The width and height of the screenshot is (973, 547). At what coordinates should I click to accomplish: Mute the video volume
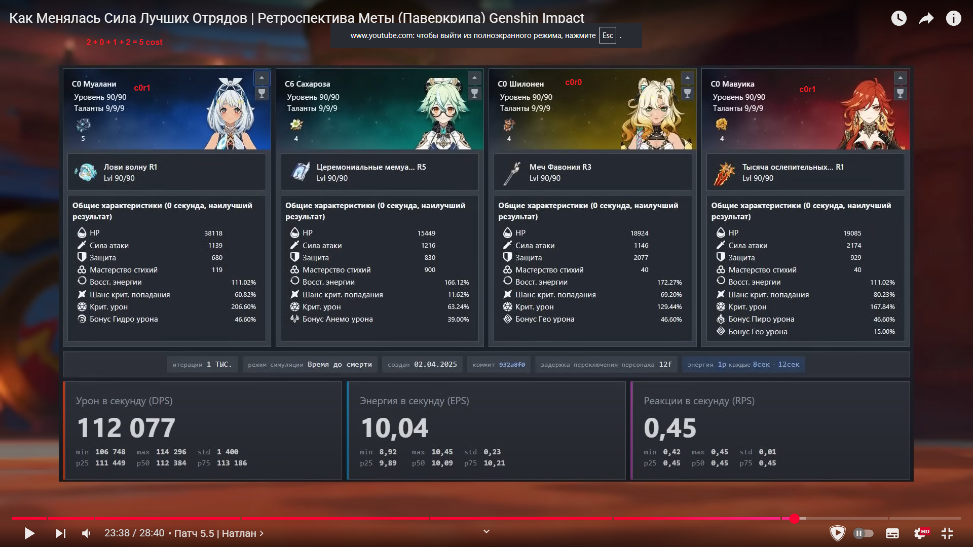point(87,533)
